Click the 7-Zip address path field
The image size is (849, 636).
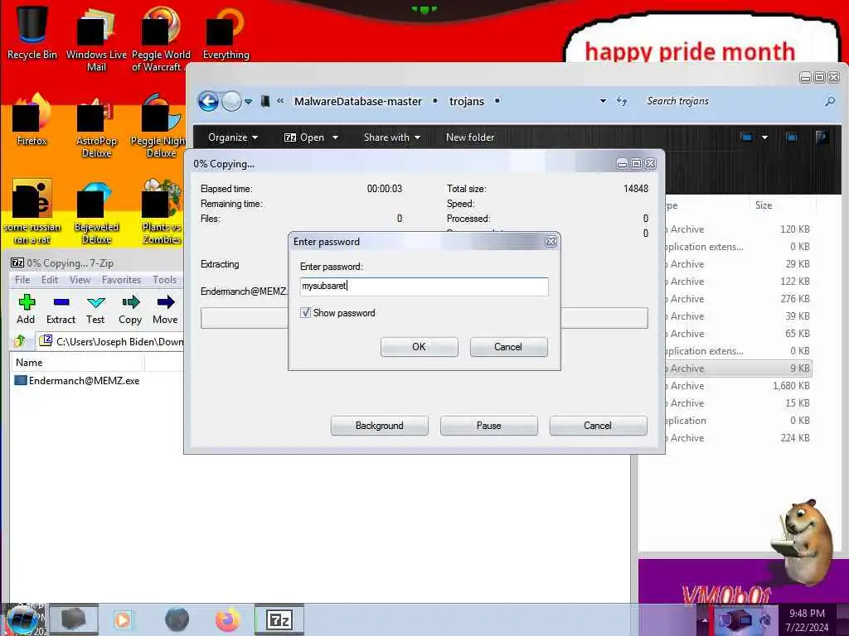coord(110,341)
